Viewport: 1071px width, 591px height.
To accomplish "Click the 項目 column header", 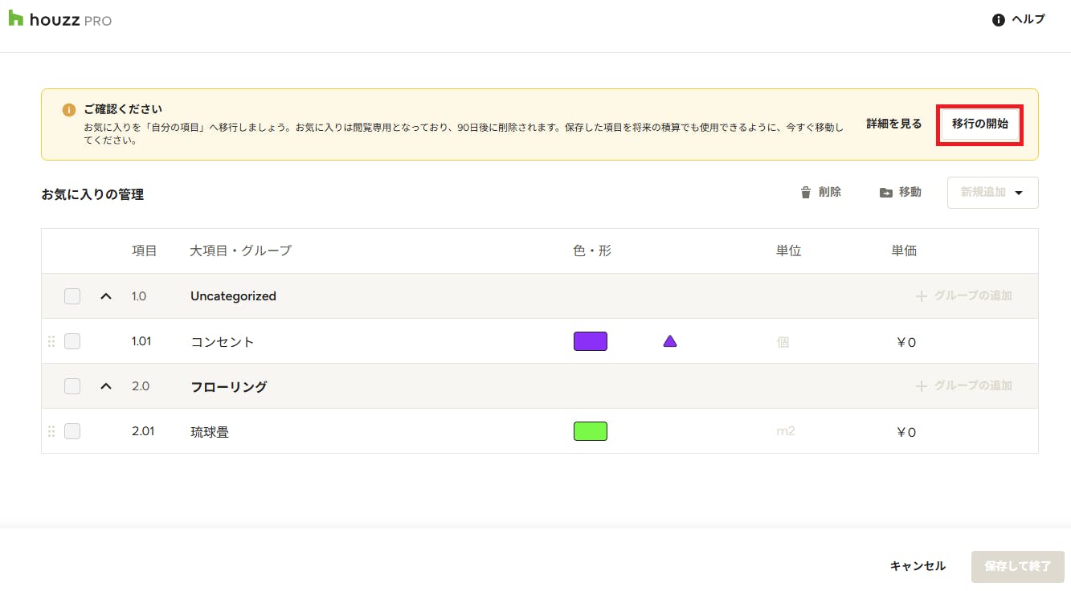I will click(145, 251).
